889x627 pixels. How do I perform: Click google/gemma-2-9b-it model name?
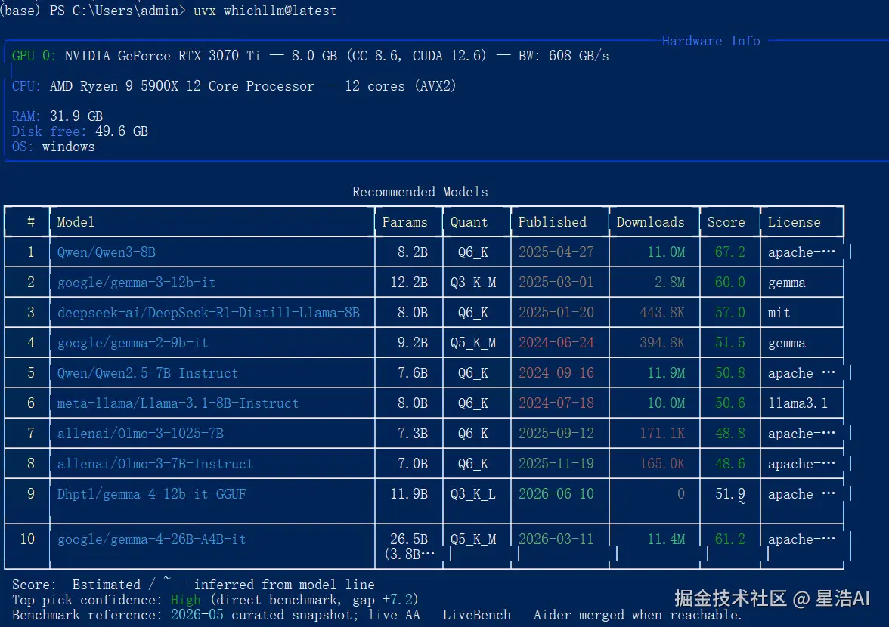point(133,343)
